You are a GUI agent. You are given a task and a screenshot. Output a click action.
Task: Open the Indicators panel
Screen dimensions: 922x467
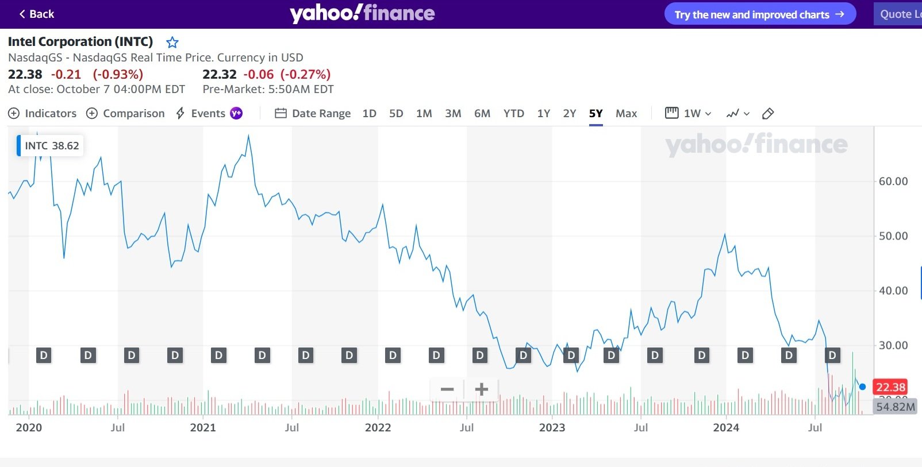click(43, 113)
